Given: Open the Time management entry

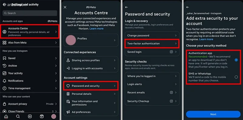Looking at the screenshot, I should point(30,88).
